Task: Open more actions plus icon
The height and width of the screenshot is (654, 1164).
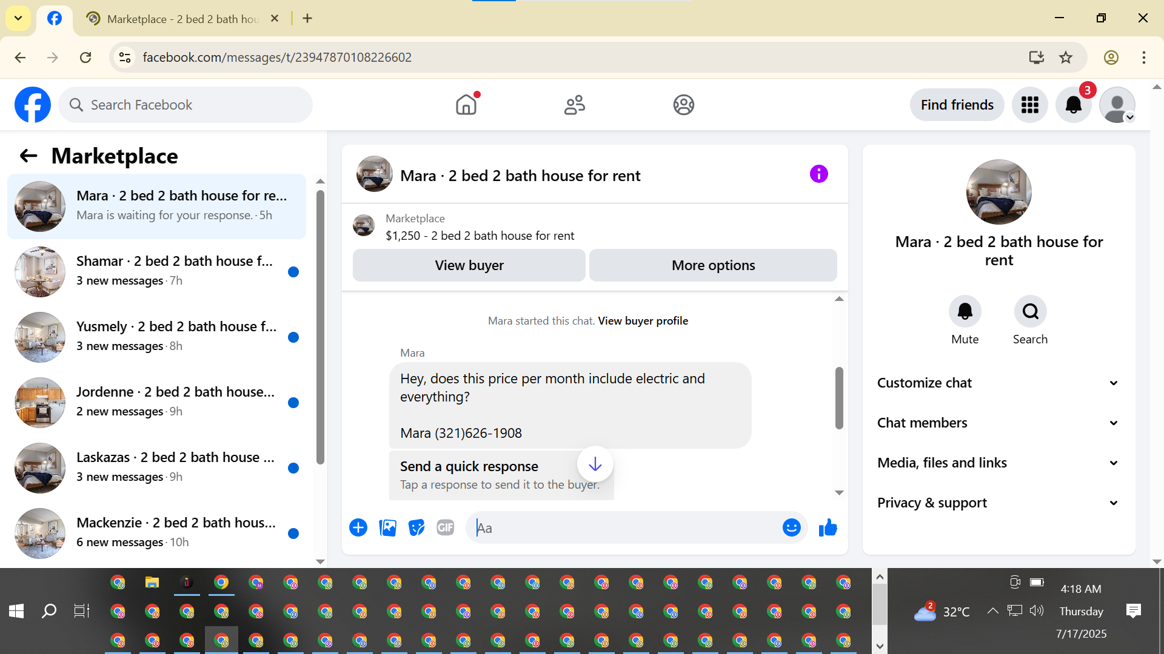Action: coord(358,528)
